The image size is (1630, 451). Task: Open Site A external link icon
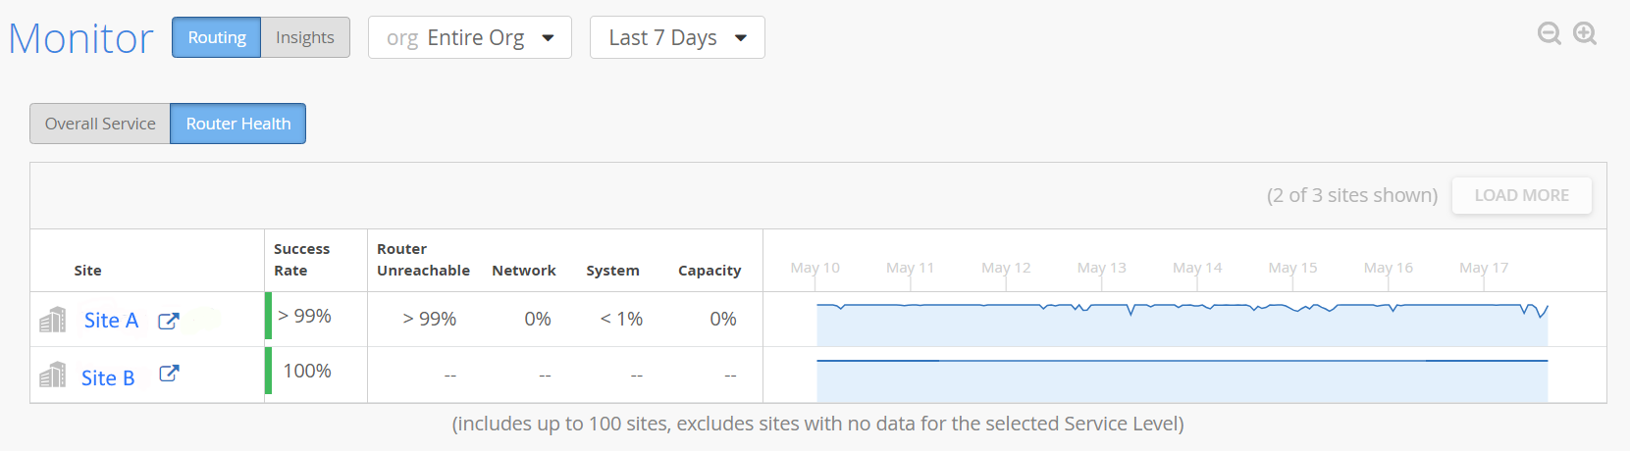(x=169, y=321)
